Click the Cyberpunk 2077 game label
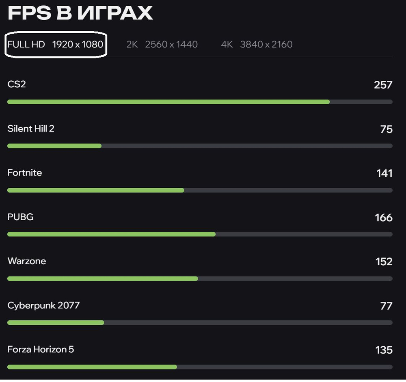This screenshot has height=382, width=406. pos(43,305)
